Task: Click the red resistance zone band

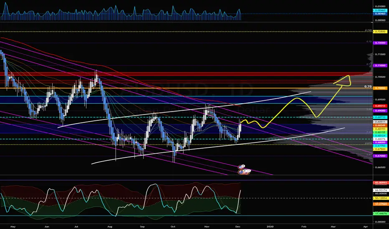Action: click(x=186, y=74)
